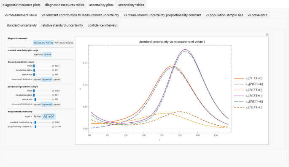Viewport: 289px width, 167px height.
Task: Select the vs measurement value tab
Action: click(21, 15)
